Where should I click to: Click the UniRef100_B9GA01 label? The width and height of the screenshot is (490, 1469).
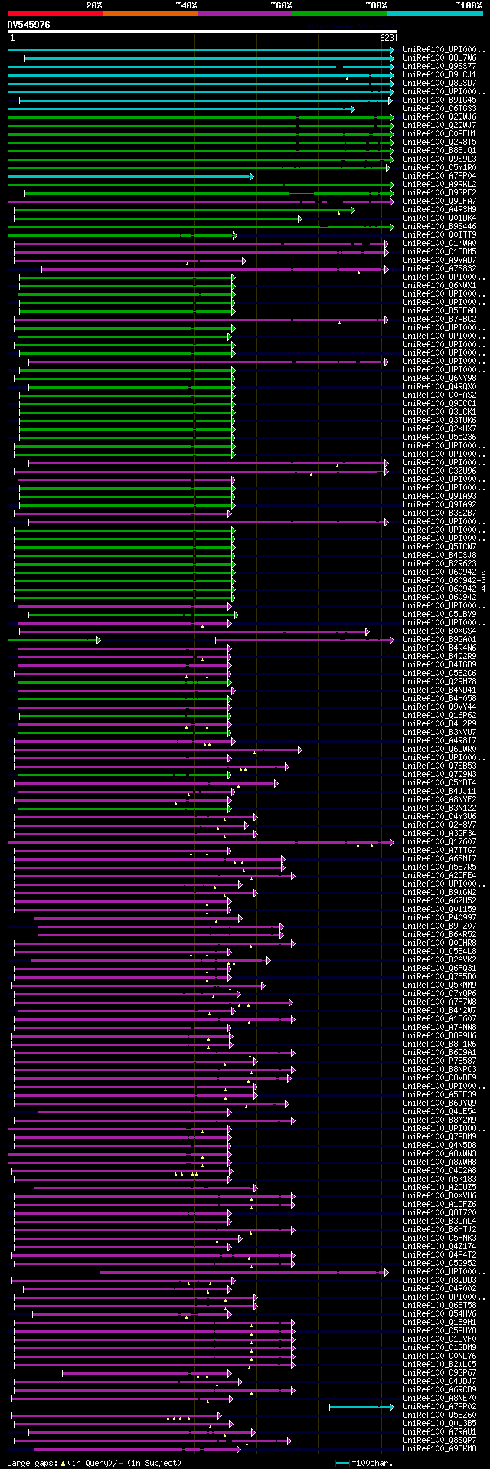pos(439,640)
